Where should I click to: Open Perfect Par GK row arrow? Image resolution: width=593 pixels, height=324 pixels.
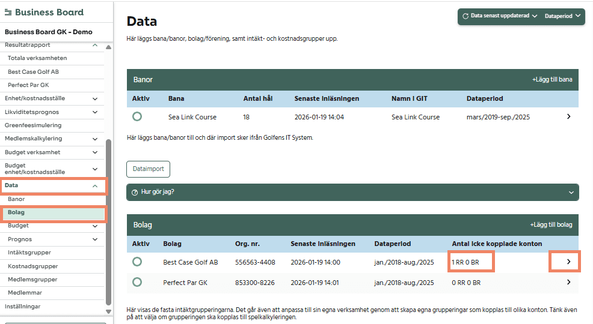(x=568, y=282)
